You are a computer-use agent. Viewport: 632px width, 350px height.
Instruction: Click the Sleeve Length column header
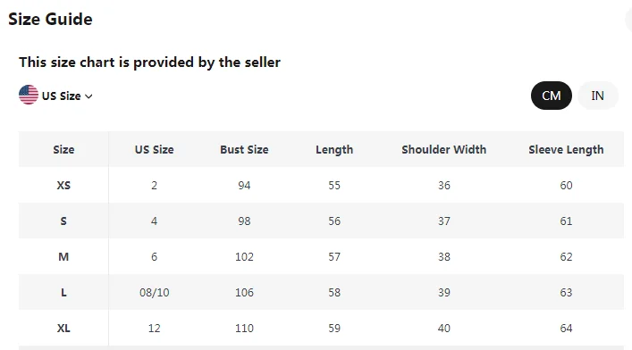[x=566, y=150]
